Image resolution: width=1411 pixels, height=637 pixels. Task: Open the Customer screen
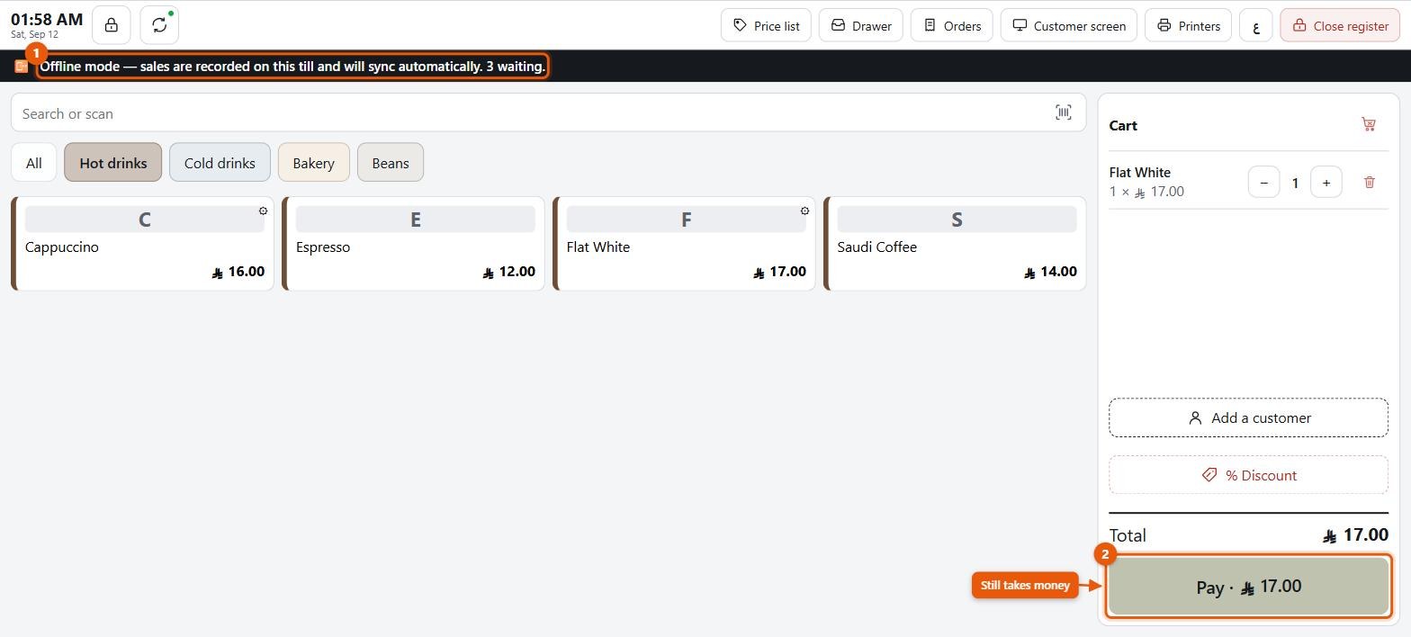pyautogui.click(x=1069, y=25)
